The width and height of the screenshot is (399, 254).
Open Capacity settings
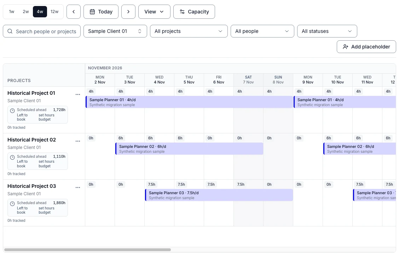pos(194,12)
